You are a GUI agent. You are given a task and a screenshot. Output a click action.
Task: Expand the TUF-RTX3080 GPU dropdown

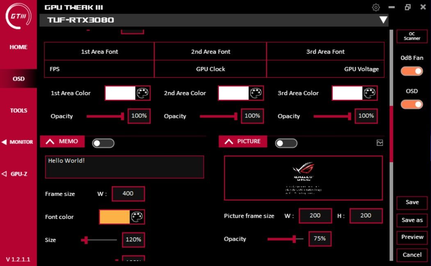coord(383,20)
